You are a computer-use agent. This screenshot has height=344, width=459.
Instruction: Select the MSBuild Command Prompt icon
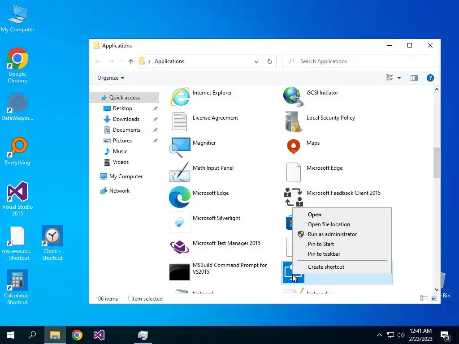coord(179,272)
